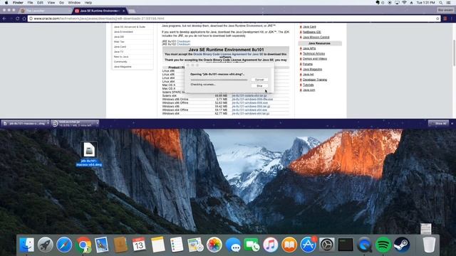Open the File menu
The image size is (456, 256).
(30, 3)
